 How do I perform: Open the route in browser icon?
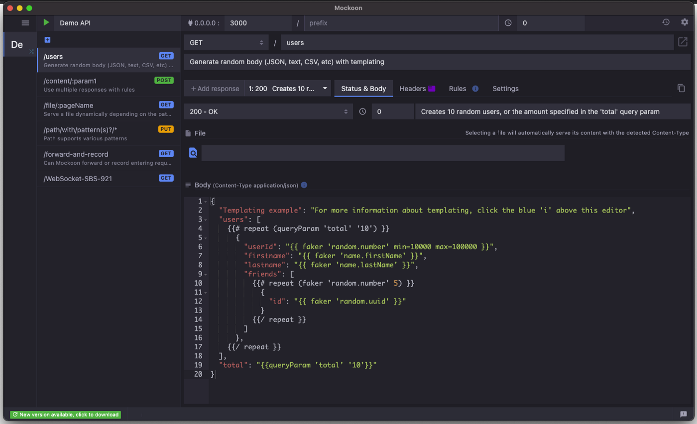(x=683, y=42)
